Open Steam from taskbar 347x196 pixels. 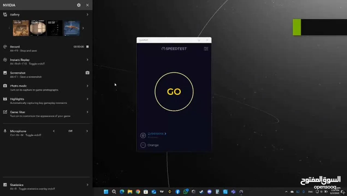coord(201,192)
